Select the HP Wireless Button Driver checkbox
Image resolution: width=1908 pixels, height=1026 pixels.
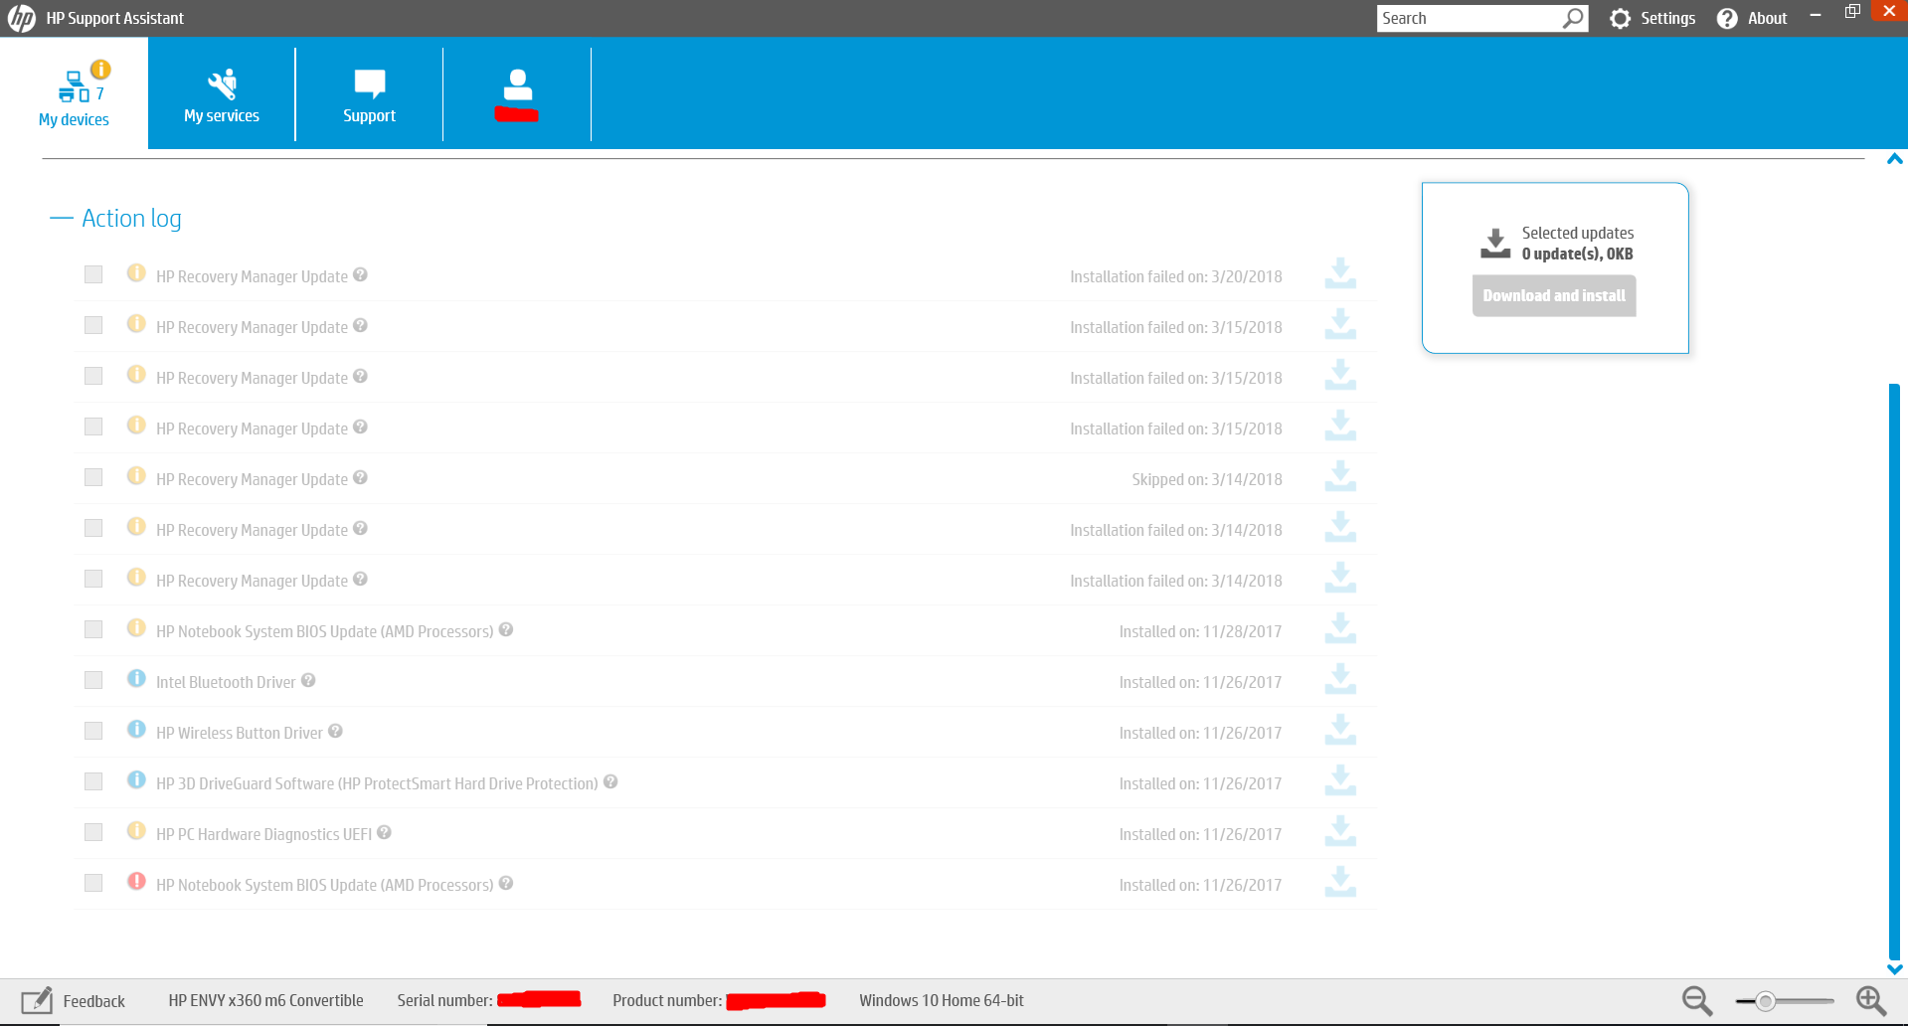[x=93, y=731]
